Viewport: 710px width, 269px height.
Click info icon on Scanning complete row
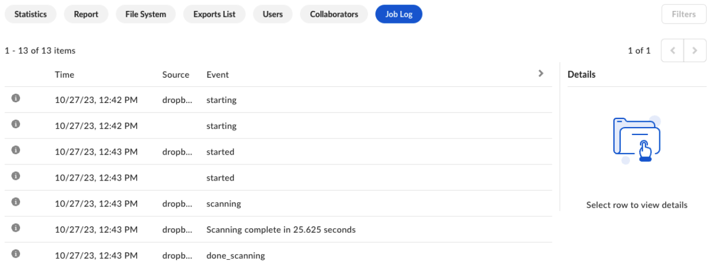tap(16, 228)
